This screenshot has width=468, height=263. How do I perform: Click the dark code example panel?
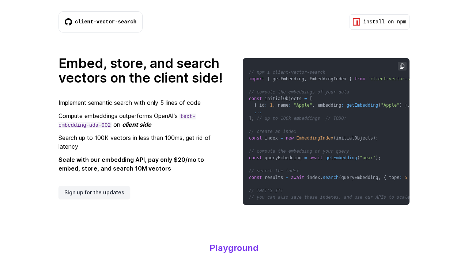point(326,131)
